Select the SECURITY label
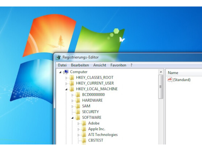The height and width of the screenshot is (151, 202). (x=90, y=112)
